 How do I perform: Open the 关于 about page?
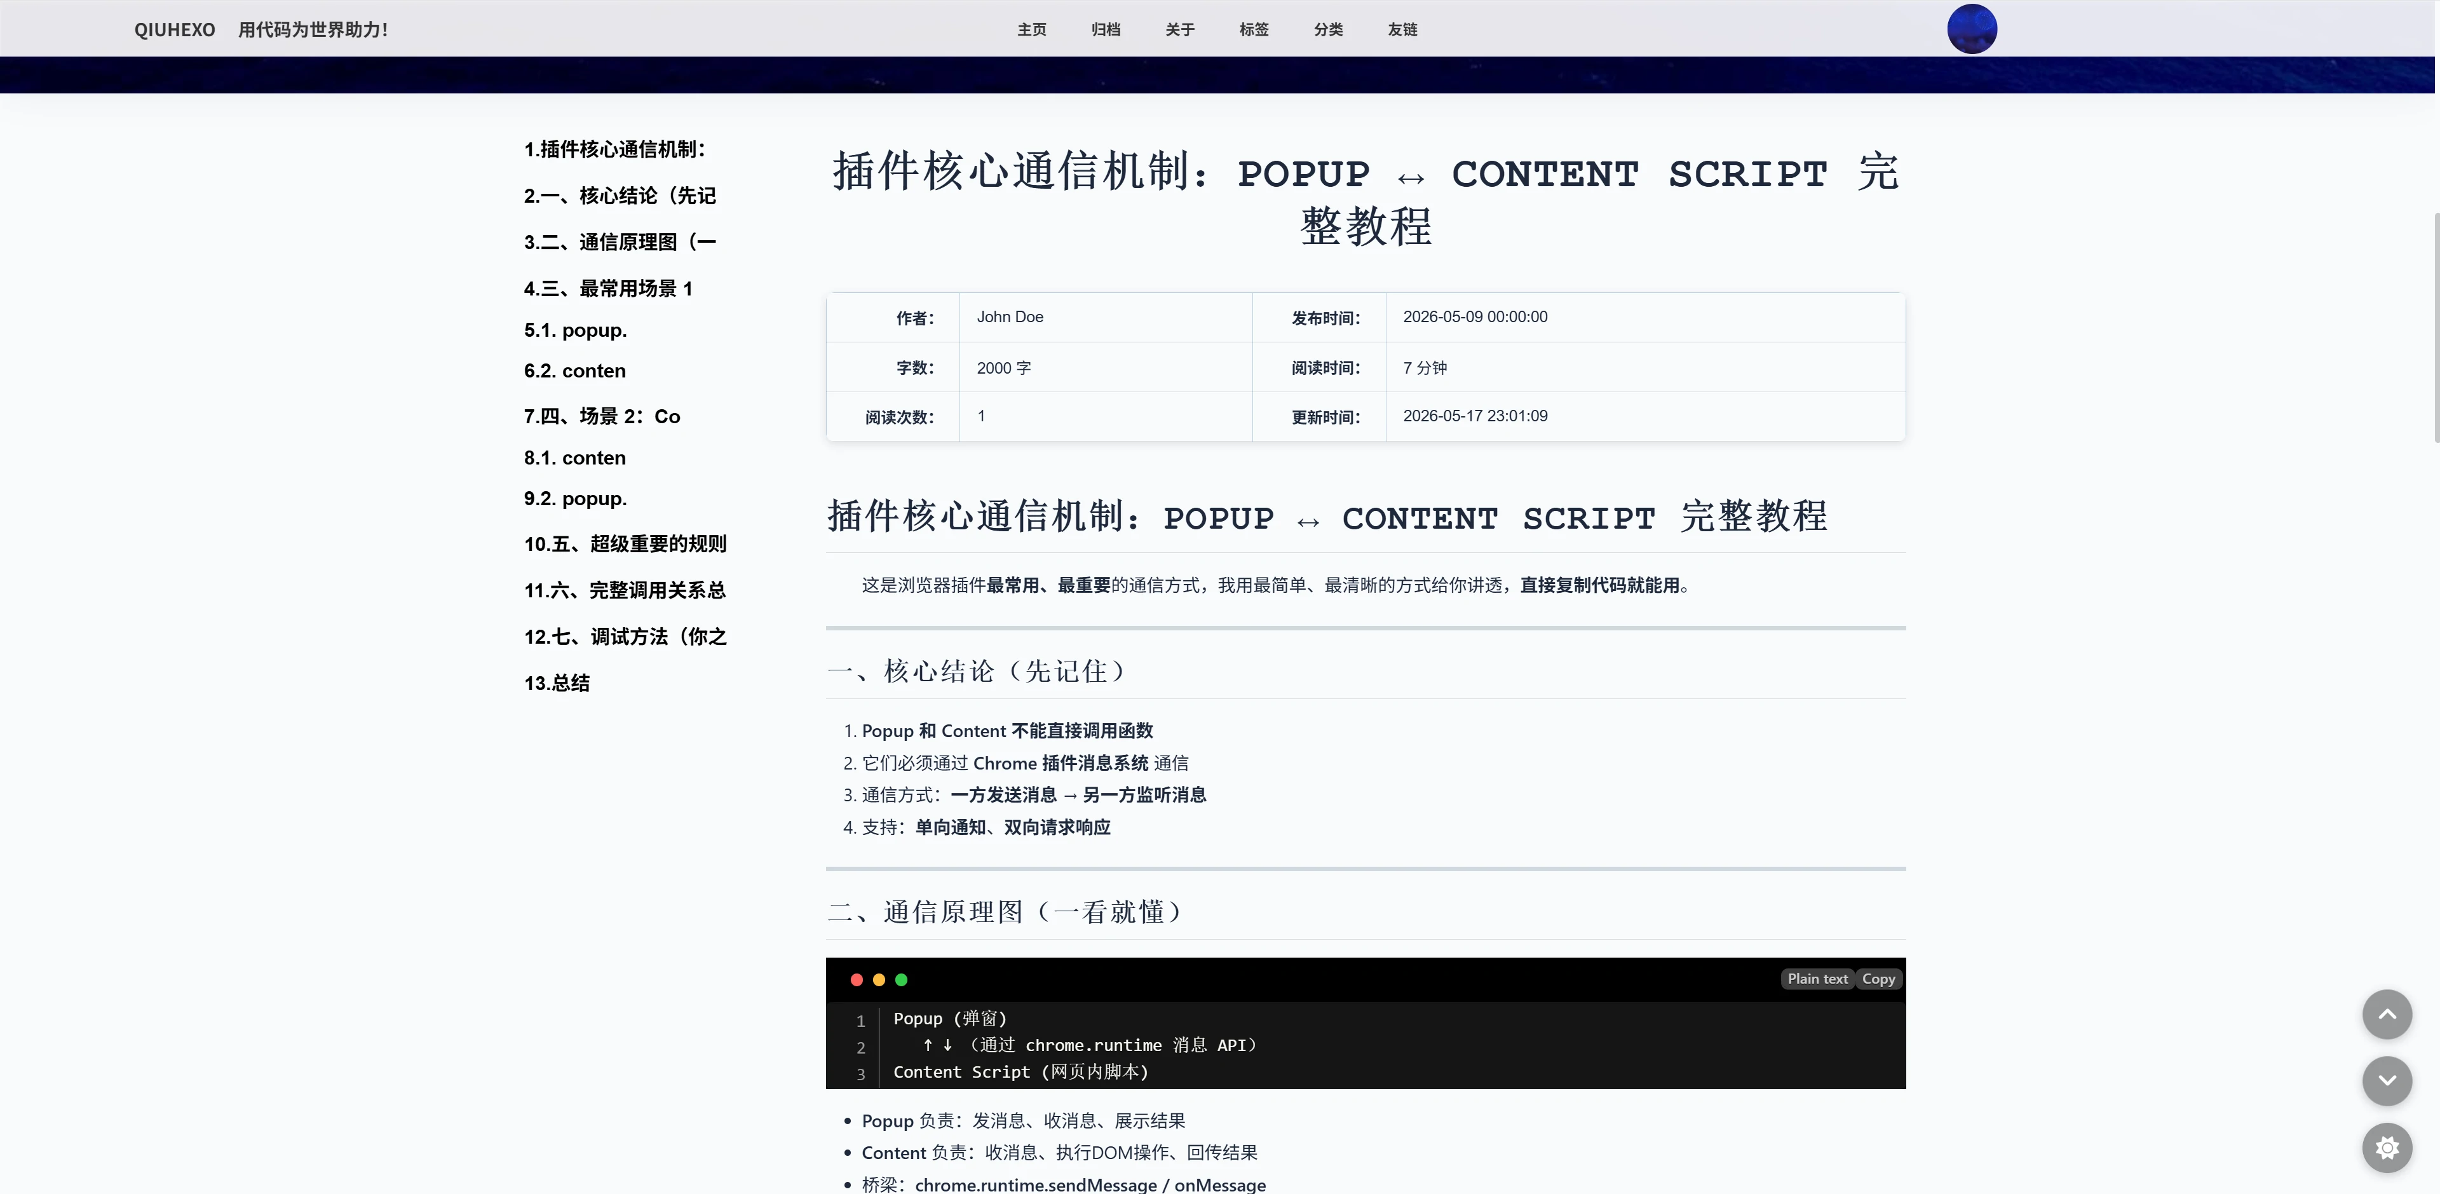click(1179, 29)
